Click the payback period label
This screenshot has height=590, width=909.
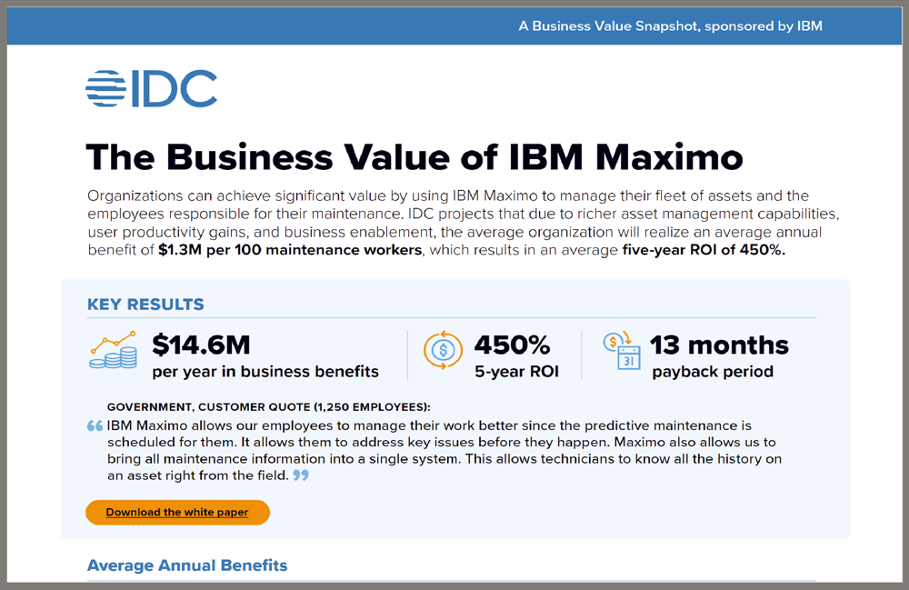click(x=713, y=372)
